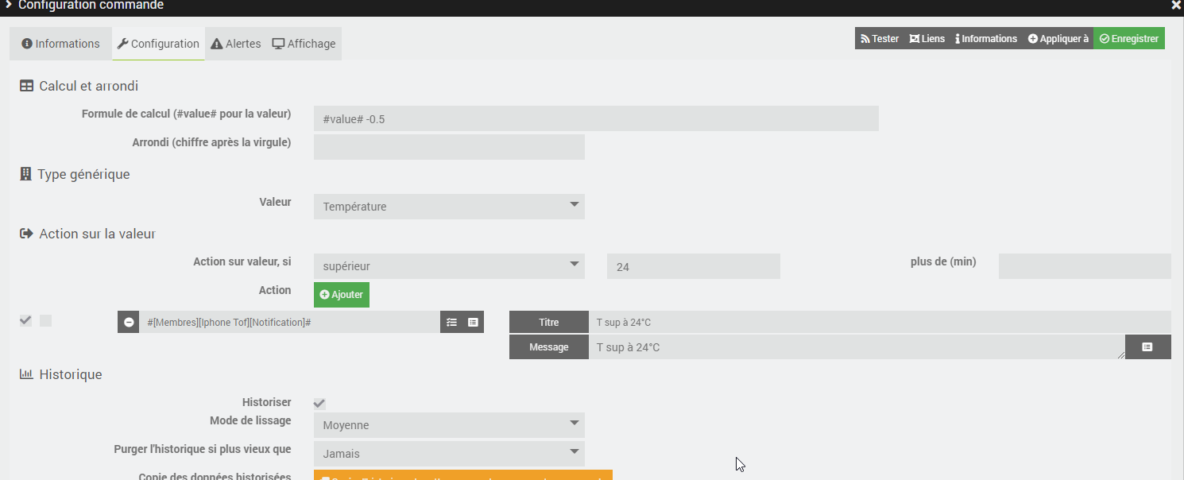Viewport: 1184px width, 480px height.
Task: Click the Message label
Action: click(x=549, y=347)
